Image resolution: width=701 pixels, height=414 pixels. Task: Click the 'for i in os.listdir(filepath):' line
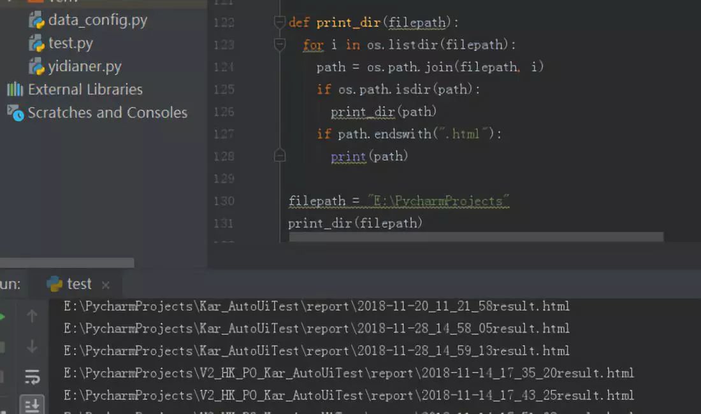point(409,45)
